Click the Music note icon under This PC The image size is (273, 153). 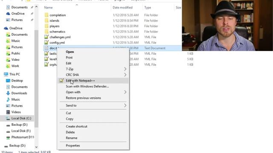click(8, 99)
